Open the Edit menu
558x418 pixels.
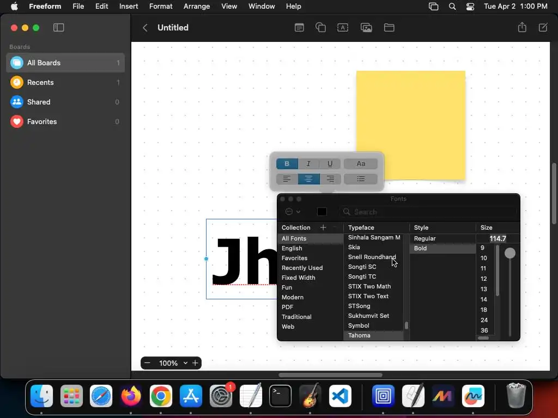point(101,7)
